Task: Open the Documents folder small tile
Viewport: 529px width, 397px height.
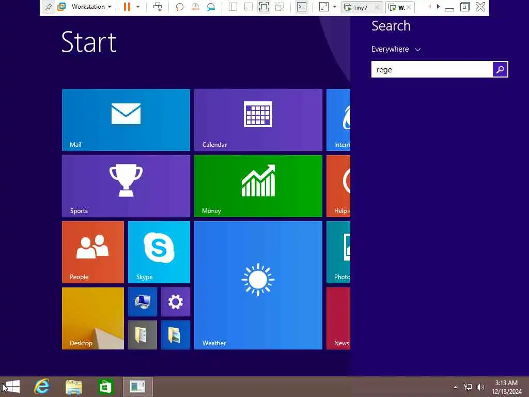Action: [143, 335]
